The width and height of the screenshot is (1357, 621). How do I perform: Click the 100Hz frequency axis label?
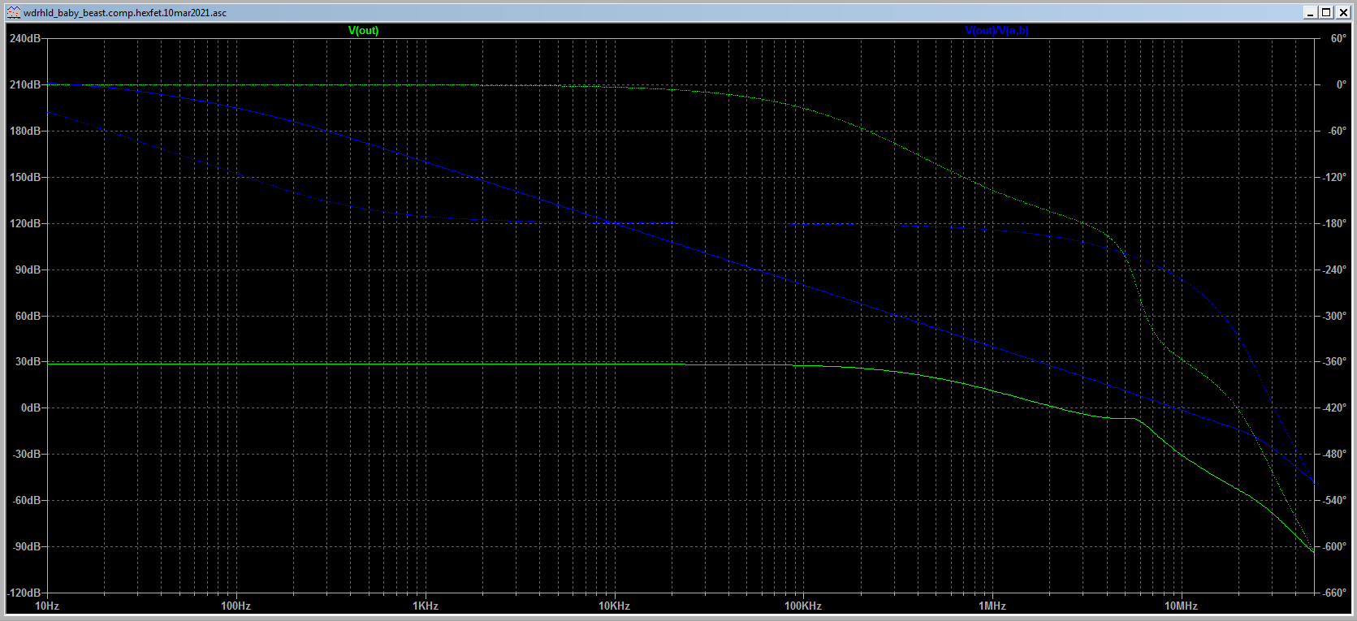[236, 606]
